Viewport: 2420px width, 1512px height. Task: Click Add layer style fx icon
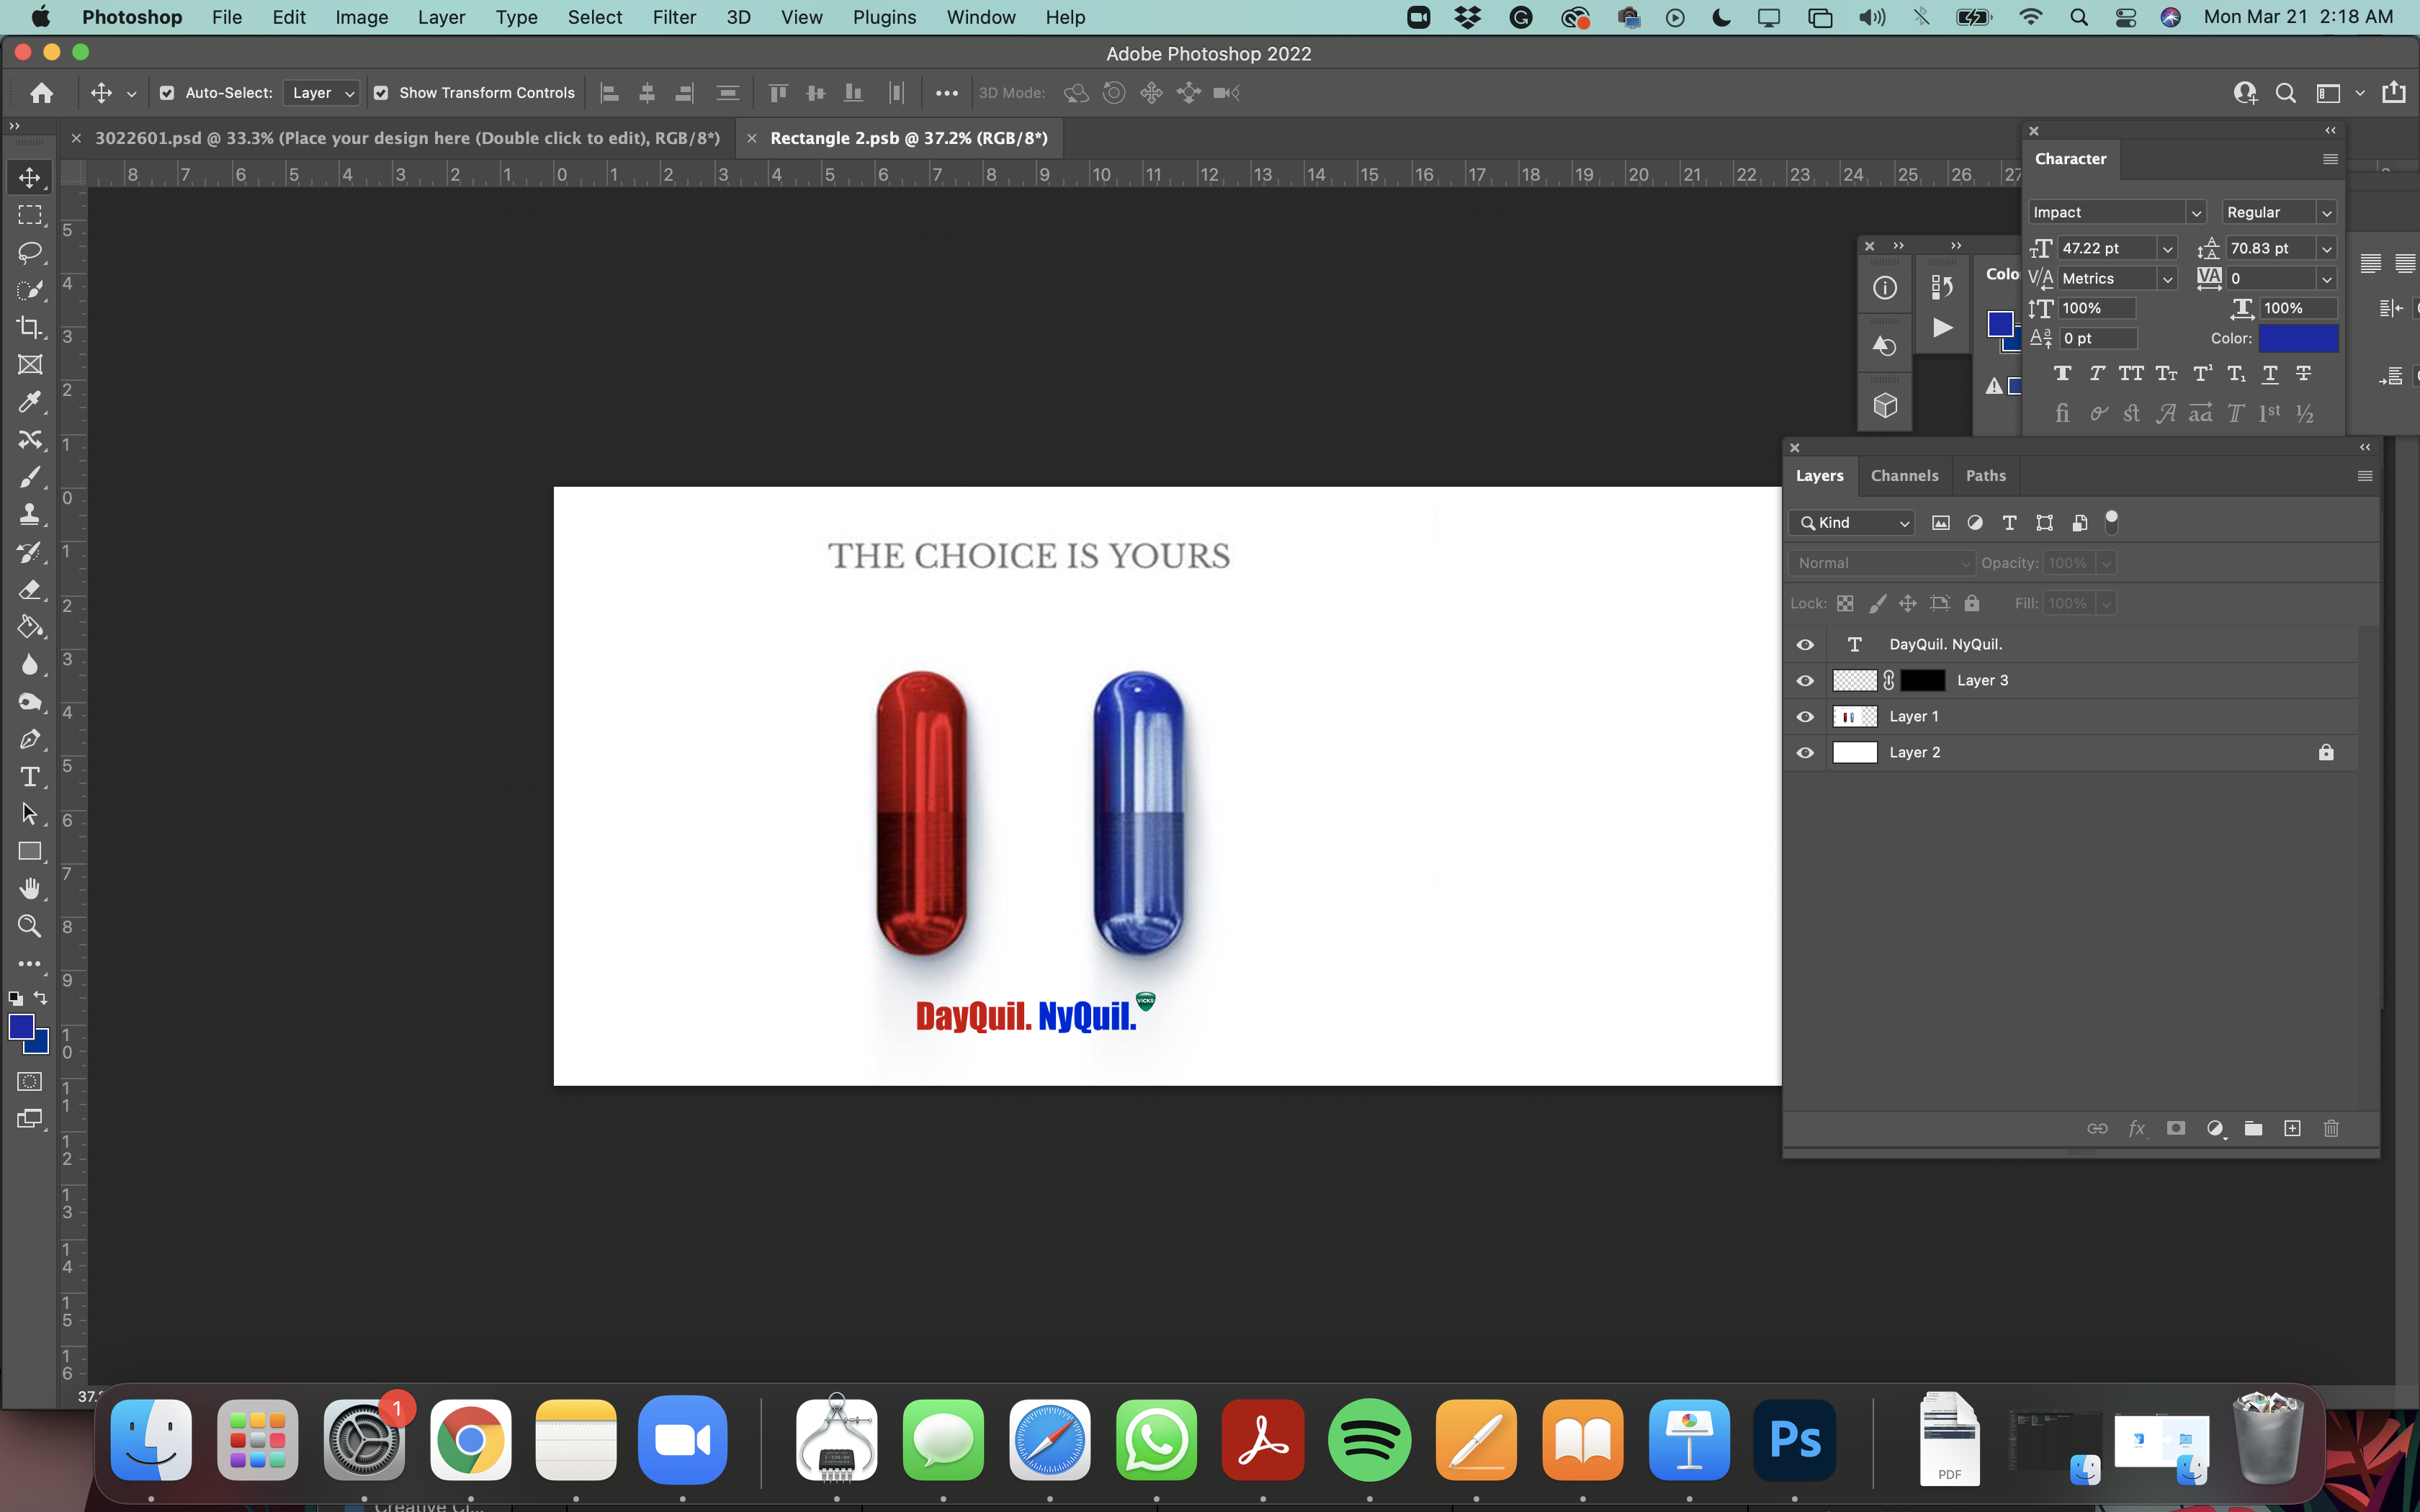2137,1128
